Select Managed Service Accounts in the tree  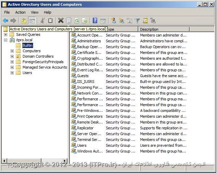point(45,67)
